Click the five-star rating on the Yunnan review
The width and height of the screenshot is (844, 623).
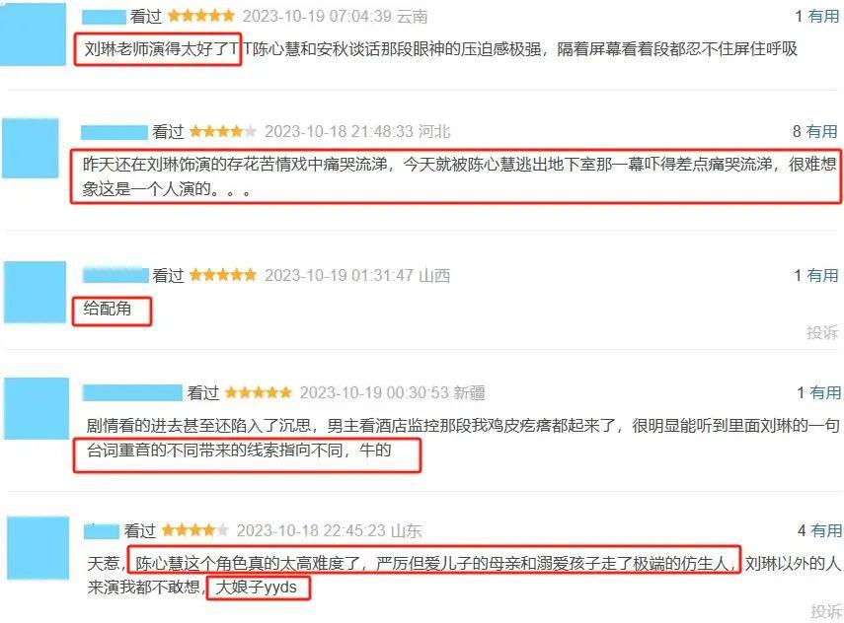coord(201,16)
